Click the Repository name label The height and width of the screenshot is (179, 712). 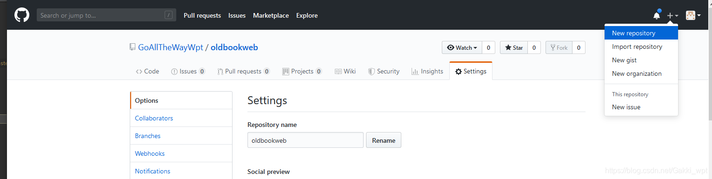pos(272,125)
